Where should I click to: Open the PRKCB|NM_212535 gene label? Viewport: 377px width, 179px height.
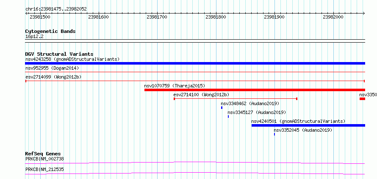point(44,169)
